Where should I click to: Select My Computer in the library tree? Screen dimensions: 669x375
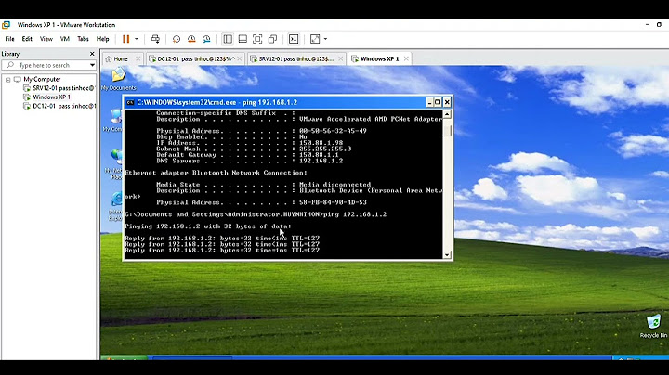point(42,79)
